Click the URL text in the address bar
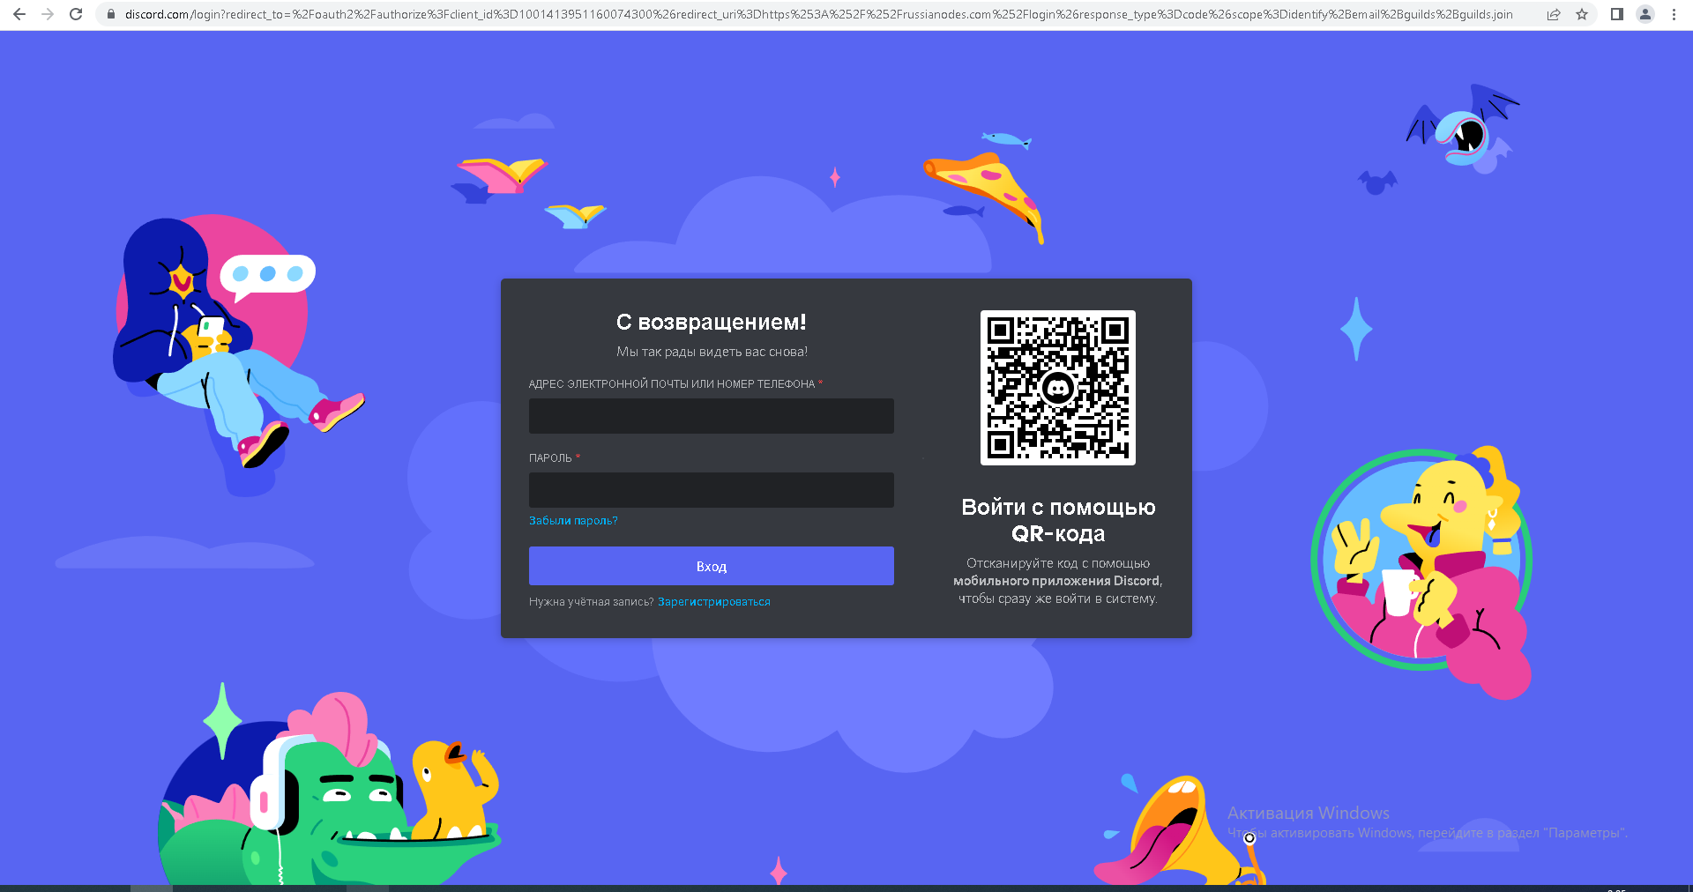The height and width of the screenshot is (892, 1693). tap(818, 14)
